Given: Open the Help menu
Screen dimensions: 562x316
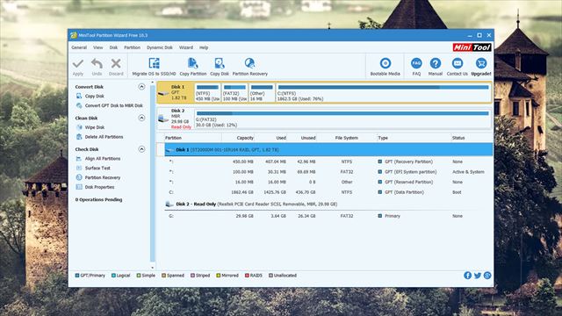Looking at the screenshot, I should 204,47.
